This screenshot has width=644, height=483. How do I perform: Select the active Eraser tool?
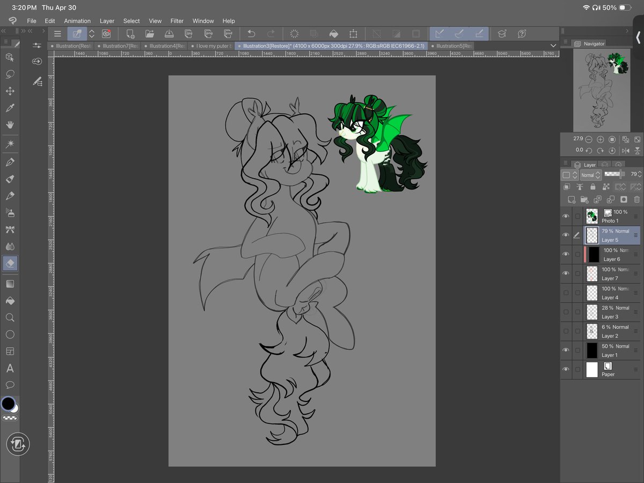[10, 264]
